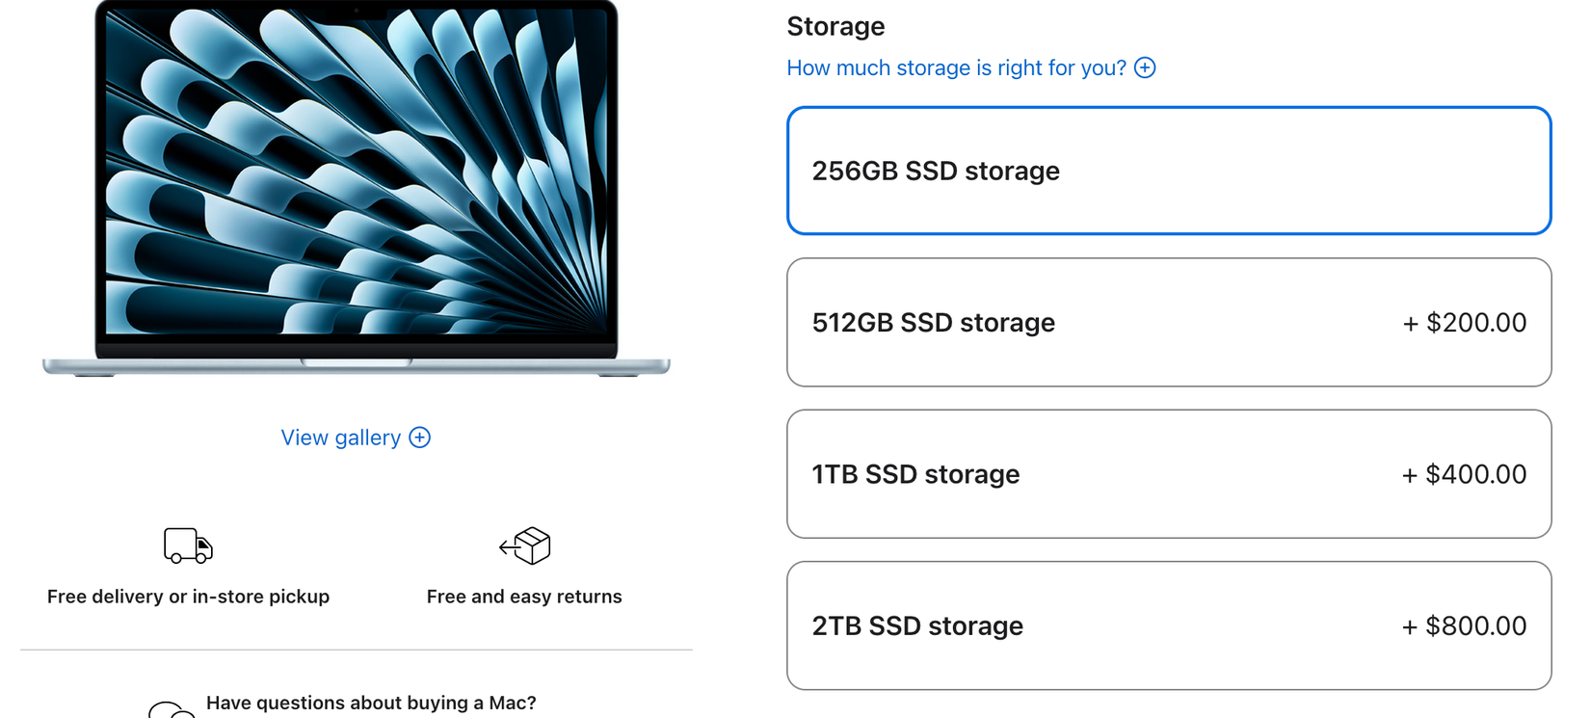Click the free delivery truck icon
This screenshot has width=1590, height=718.
click(x=188, y=545)
